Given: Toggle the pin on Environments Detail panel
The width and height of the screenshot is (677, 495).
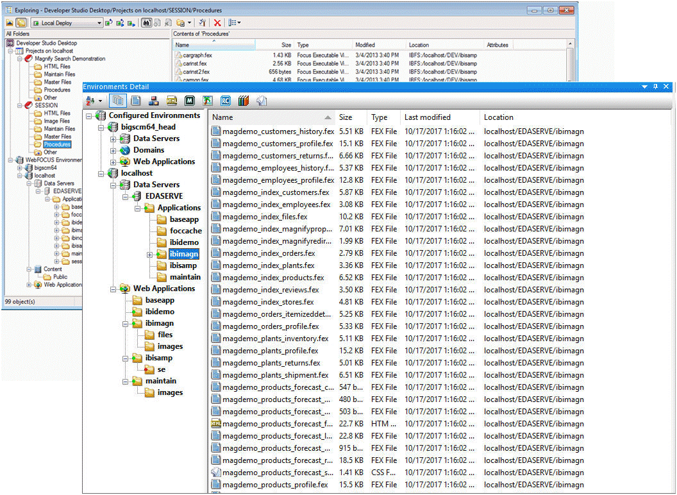Looking at the screenshot, I should pyautogui.click(x=656, y=87).
